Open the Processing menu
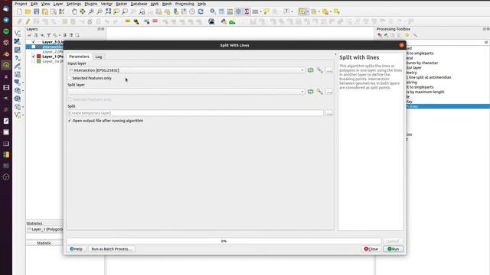This screenshot has width=490, height=275. [x=185, y=4]
